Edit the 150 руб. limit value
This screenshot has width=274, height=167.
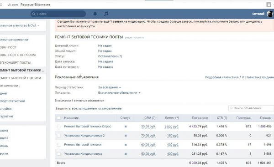click(173, 136)
